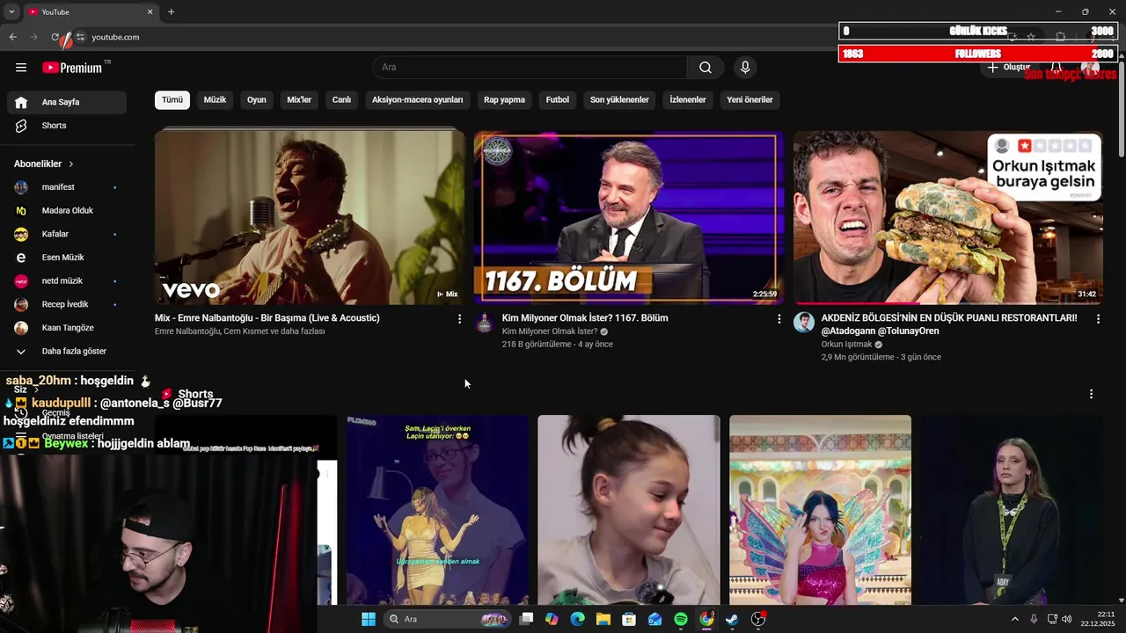
Task: Open the Kaan Tangöze channel
Action: (67, 328)
